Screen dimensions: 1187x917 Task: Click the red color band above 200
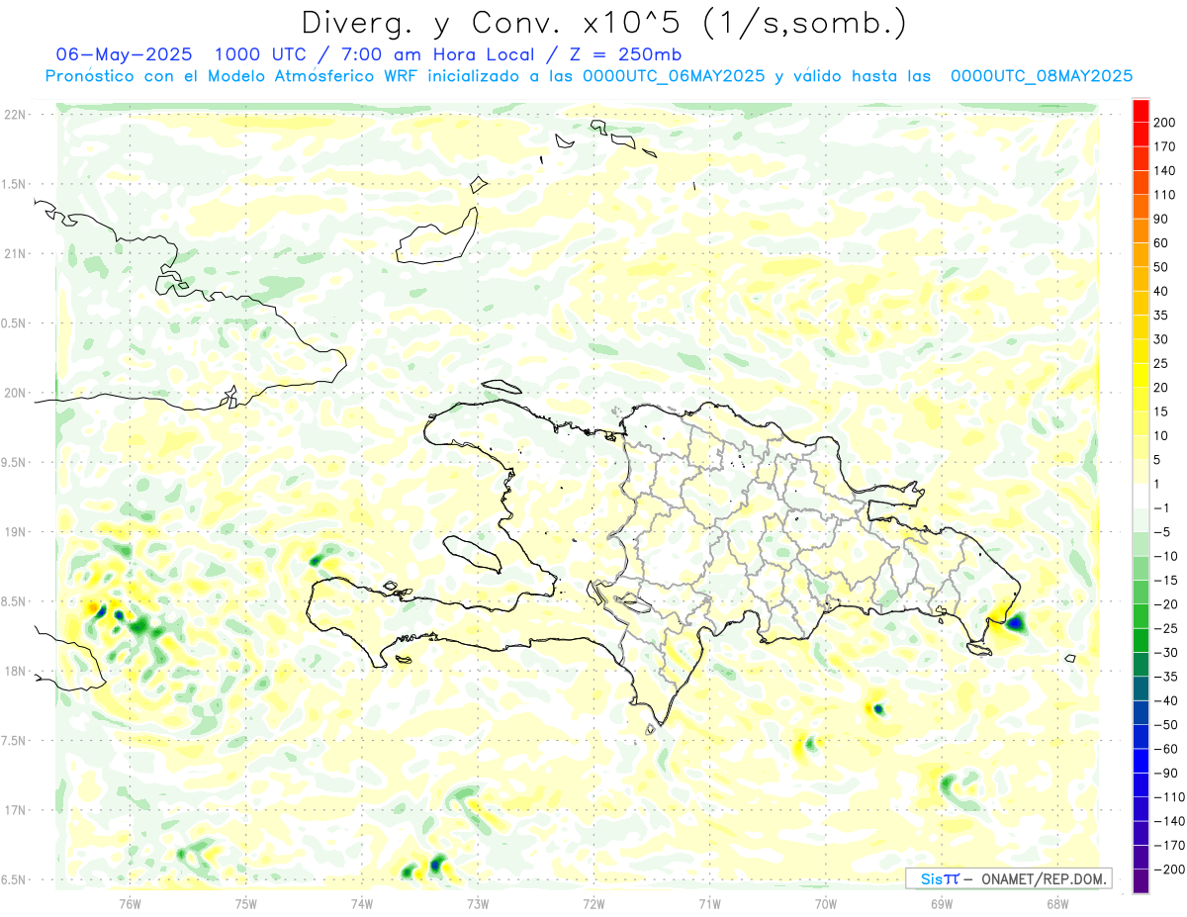tap(1141, 111)
